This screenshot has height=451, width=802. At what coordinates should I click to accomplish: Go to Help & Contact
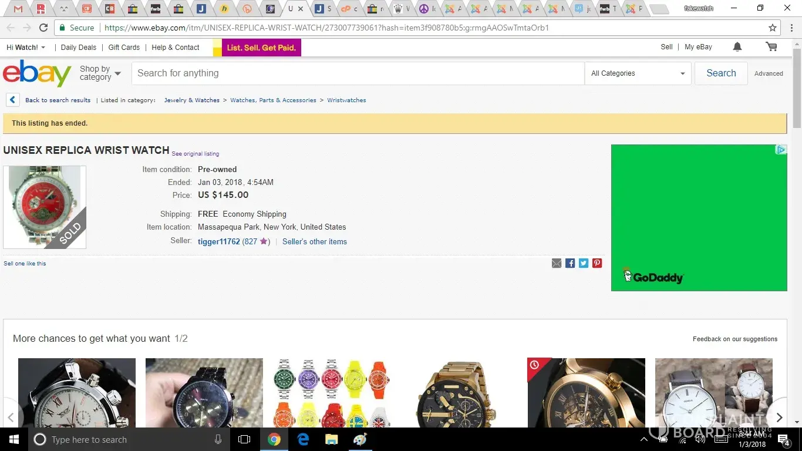point(176,48)
